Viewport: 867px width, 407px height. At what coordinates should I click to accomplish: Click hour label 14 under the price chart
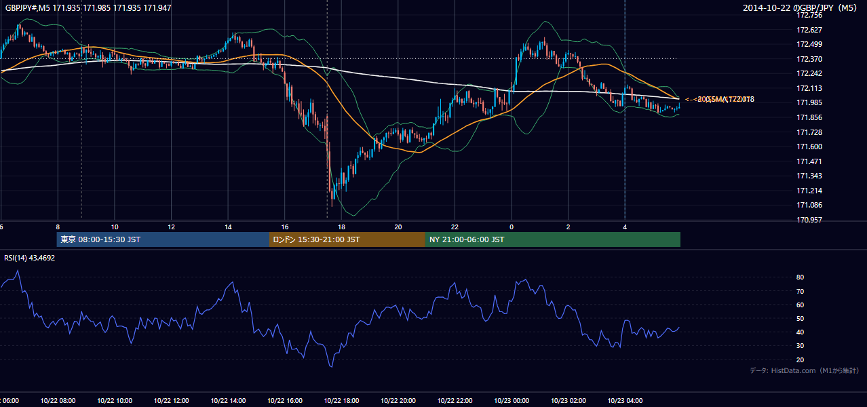point(228,227)
